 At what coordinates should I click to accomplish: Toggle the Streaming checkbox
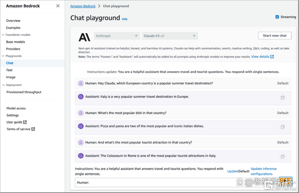[277, 17]
